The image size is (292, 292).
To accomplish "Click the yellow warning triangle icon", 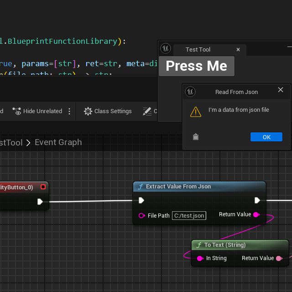I will coord(196,111).
